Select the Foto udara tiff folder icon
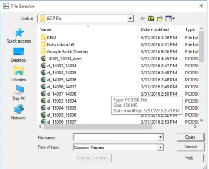Image resolution: width=209 pixels, height=169 pixels. (43, 44)
